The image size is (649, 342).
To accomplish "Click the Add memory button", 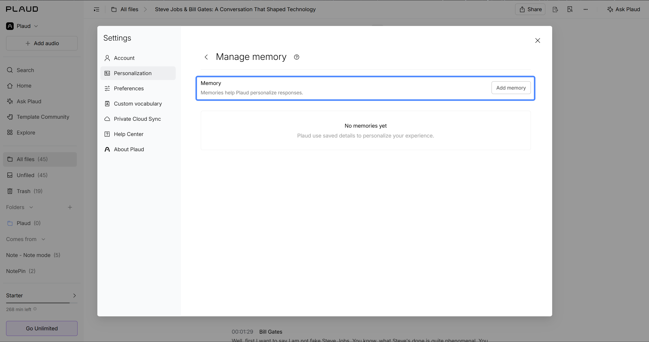I will coord(511,88).
